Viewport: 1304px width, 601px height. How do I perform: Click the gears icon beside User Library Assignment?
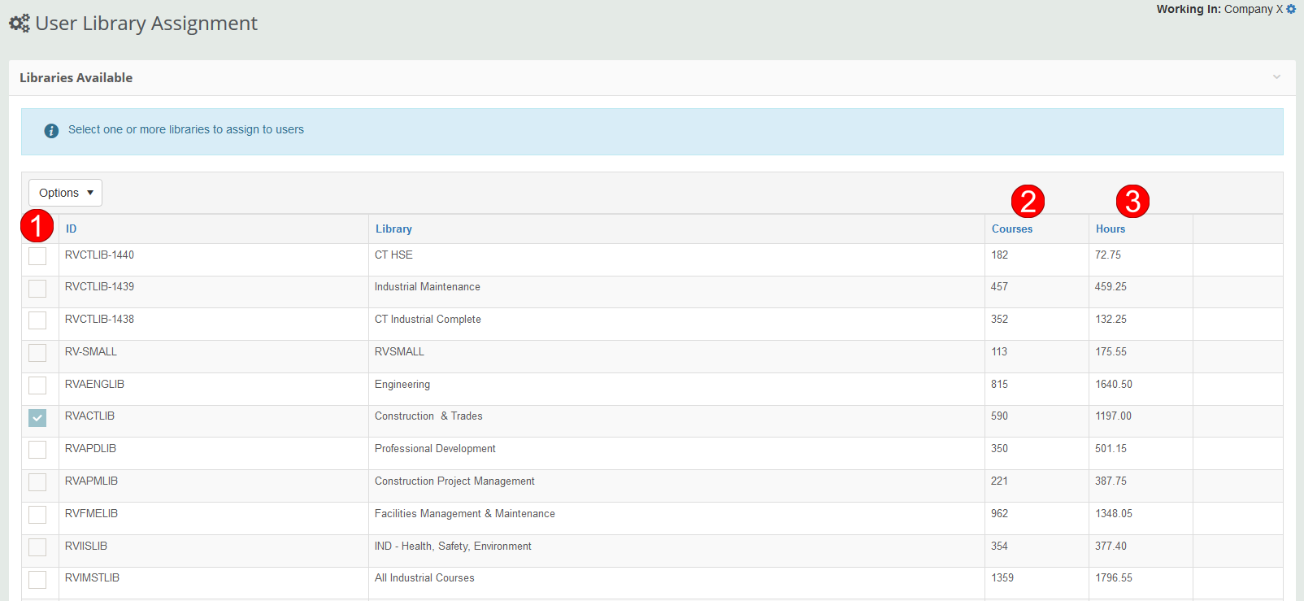point(20,24)
